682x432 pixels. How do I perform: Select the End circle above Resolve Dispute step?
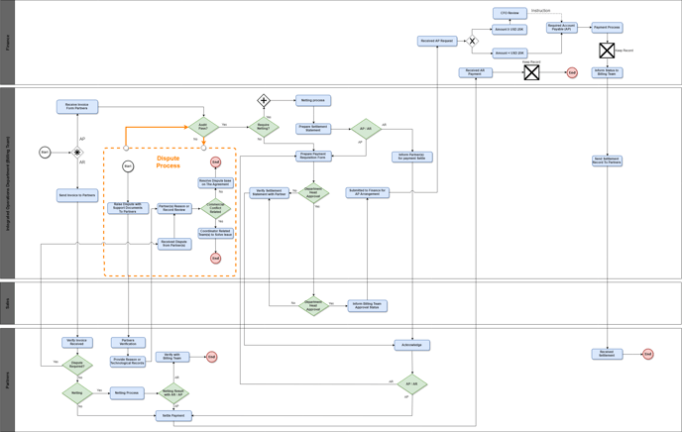(x=215, y=162)
